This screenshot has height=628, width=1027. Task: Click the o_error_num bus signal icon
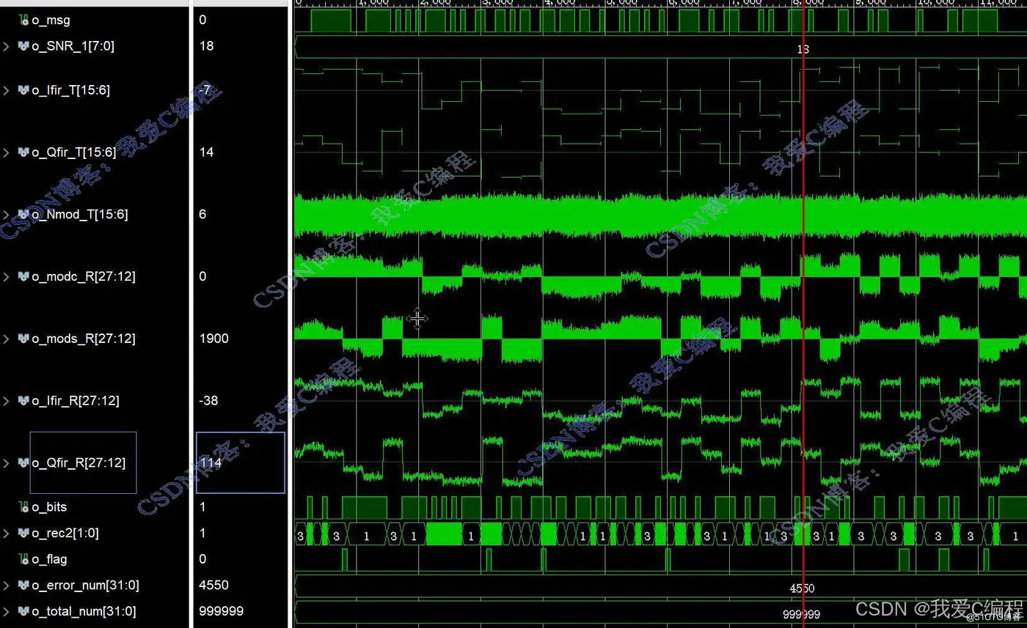(x=23, y=585)
